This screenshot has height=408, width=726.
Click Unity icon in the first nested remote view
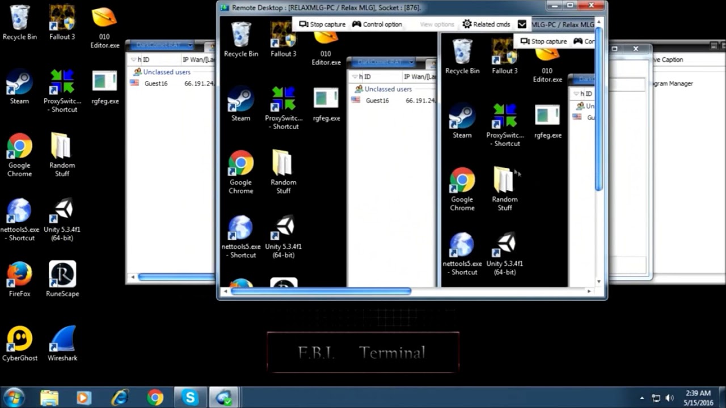(283, 237)
